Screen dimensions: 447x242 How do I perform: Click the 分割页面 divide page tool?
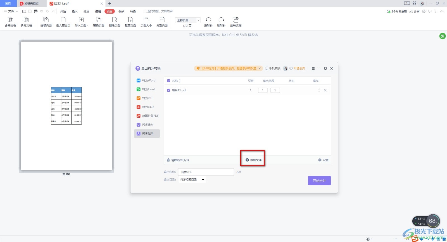(x=162, y=22)
